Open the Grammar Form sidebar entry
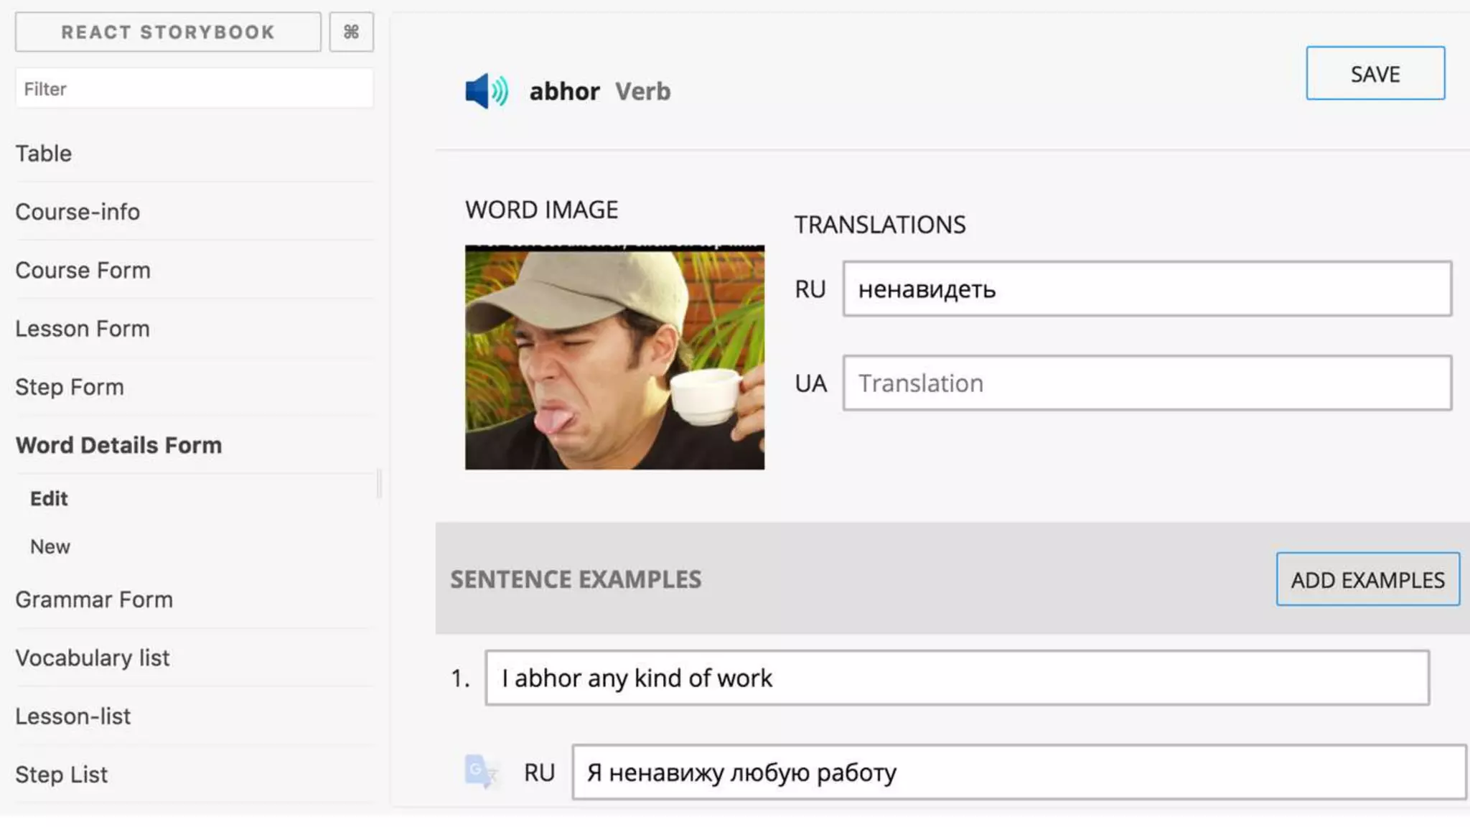The height and width of the screenshot is (827, 1470). pyautogui.click(x=94, y=599)
